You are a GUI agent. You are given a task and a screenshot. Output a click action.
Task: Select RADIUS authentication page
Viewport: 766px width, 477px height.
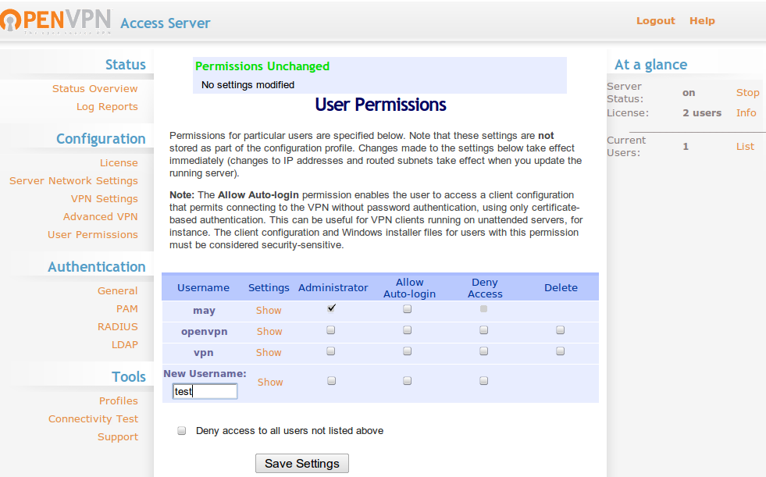click(117, 327)
